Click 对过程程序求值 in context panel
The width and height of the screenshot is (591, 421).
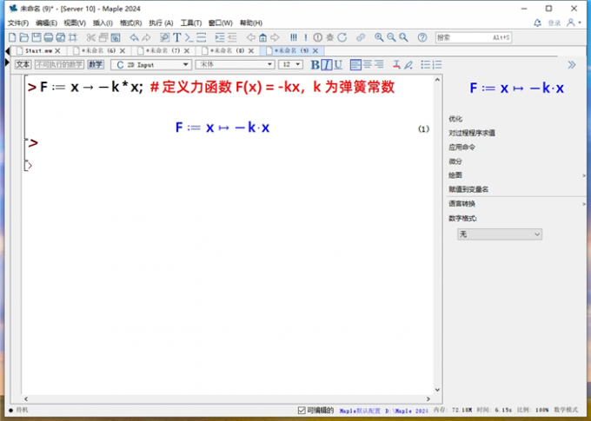pyautogui.click(x=472, y=133)
